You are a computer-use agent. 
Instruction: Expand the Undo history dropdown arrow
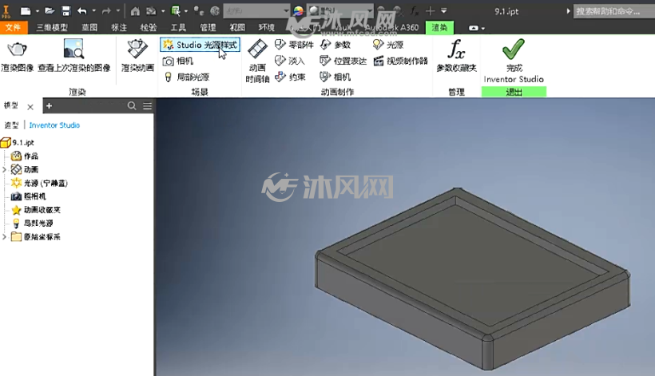coord(93,11)
